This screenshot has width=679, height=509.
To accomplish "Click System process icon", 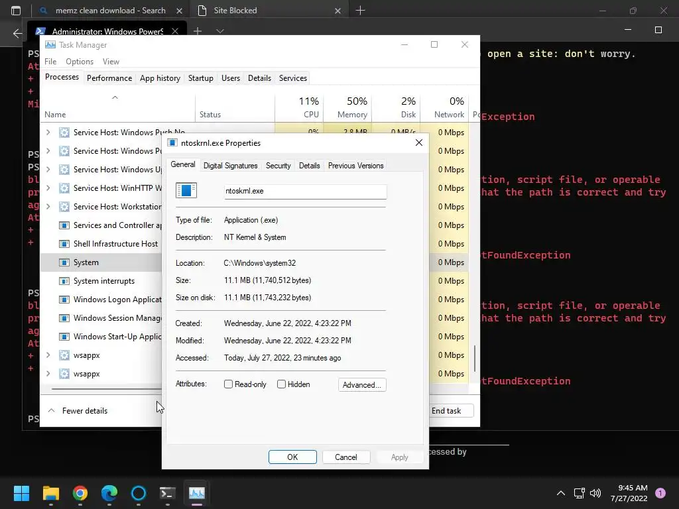I will (64, 262).
